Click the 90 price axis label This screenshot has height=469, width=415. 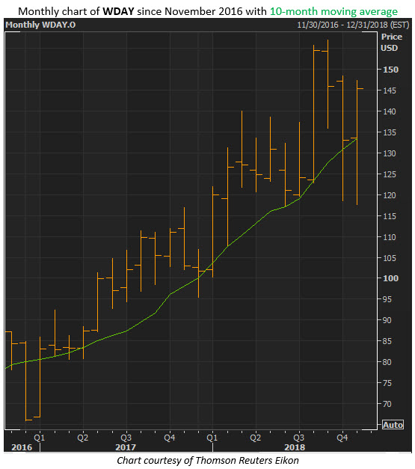[x=387, y=320]
